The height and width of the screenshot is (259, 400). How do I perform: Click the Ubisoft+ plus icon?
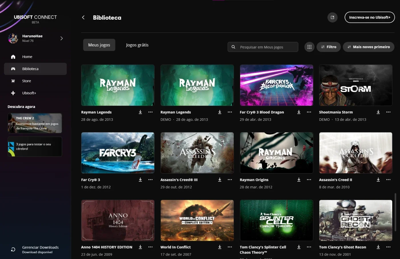coord(13,93)
